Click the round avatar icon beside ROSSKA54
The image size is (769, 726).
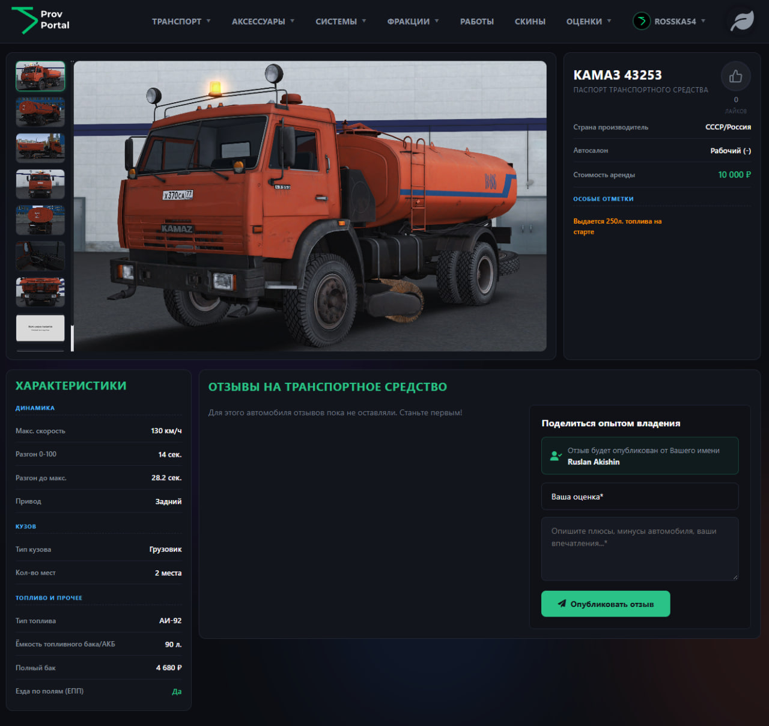tap(642, 21)
